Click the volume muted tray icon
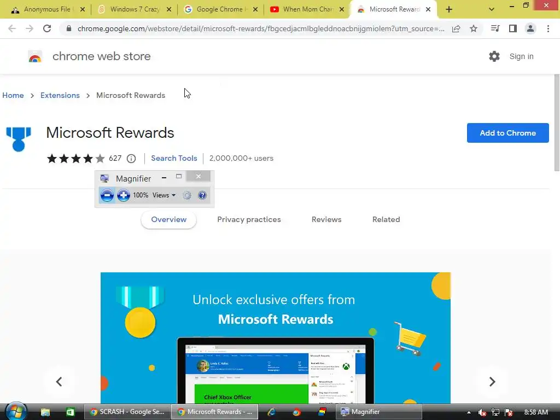Viewport: 560px width, 420px height. click(x=482, y=412)
